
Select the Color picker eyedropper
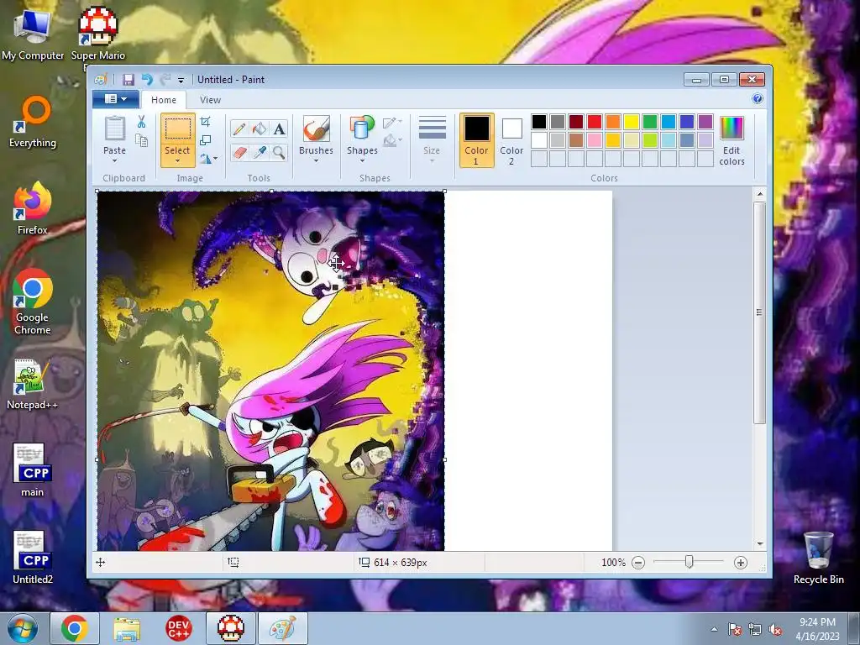(x=260, y=152)
